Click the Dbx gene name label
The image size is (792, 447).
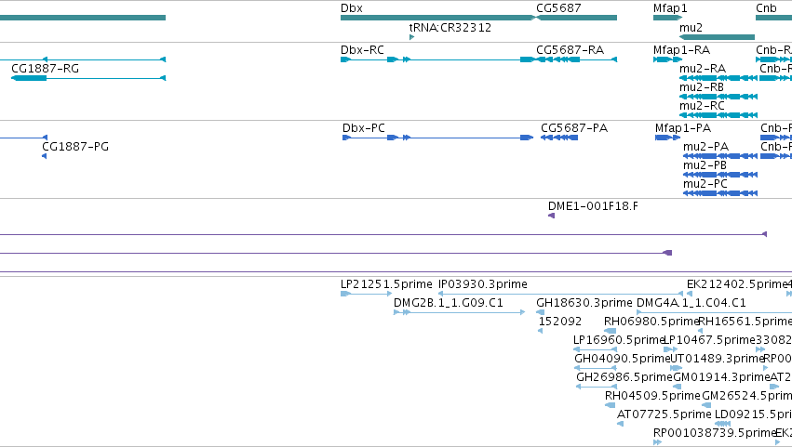[x=352, y=8]
